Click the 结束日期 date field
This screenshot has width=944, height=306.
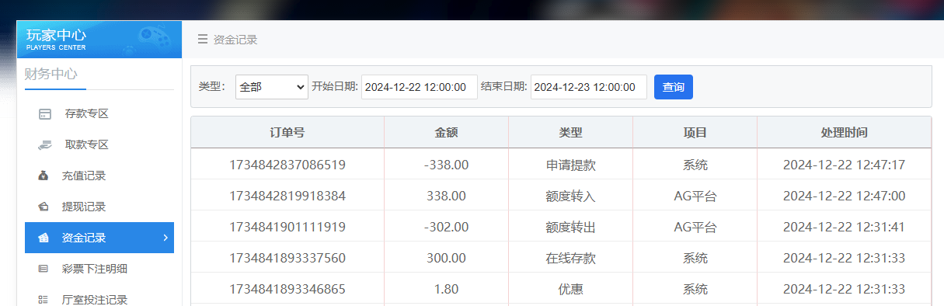click(589, 87)
